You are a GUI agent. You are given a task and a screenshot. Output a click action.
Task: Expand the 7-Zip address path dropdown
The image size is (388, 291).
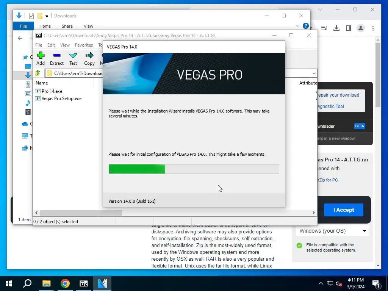[314, 74]
